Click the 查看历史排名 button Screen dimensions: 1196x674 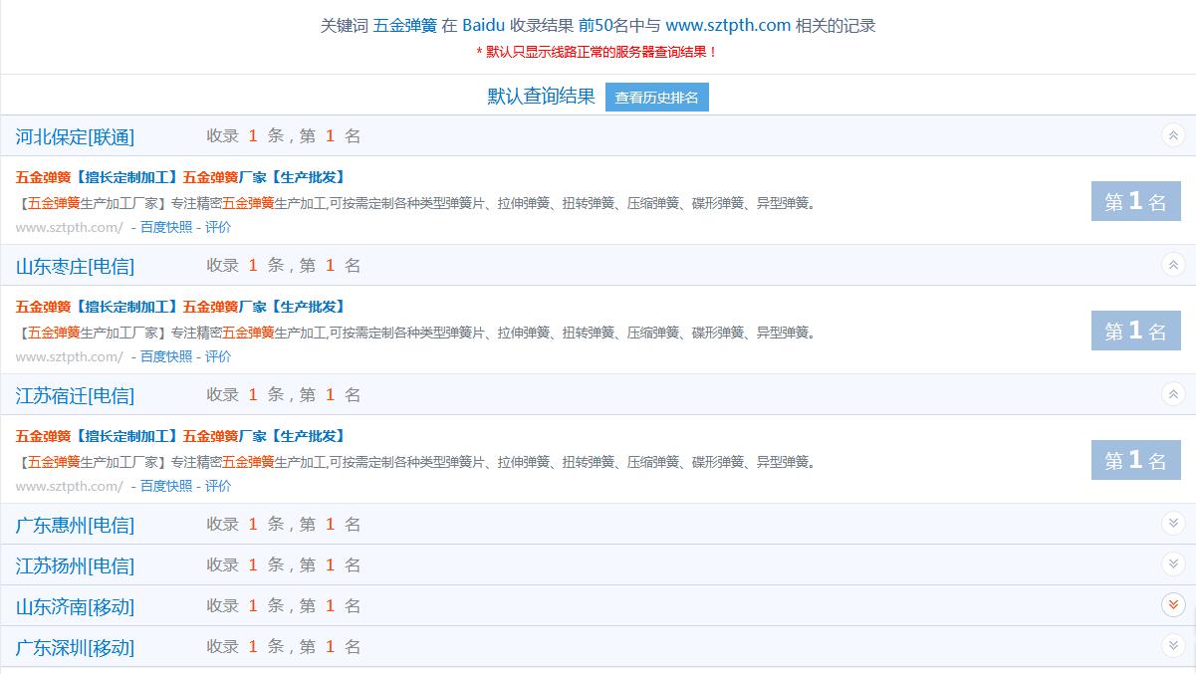[x=656, y=98]
